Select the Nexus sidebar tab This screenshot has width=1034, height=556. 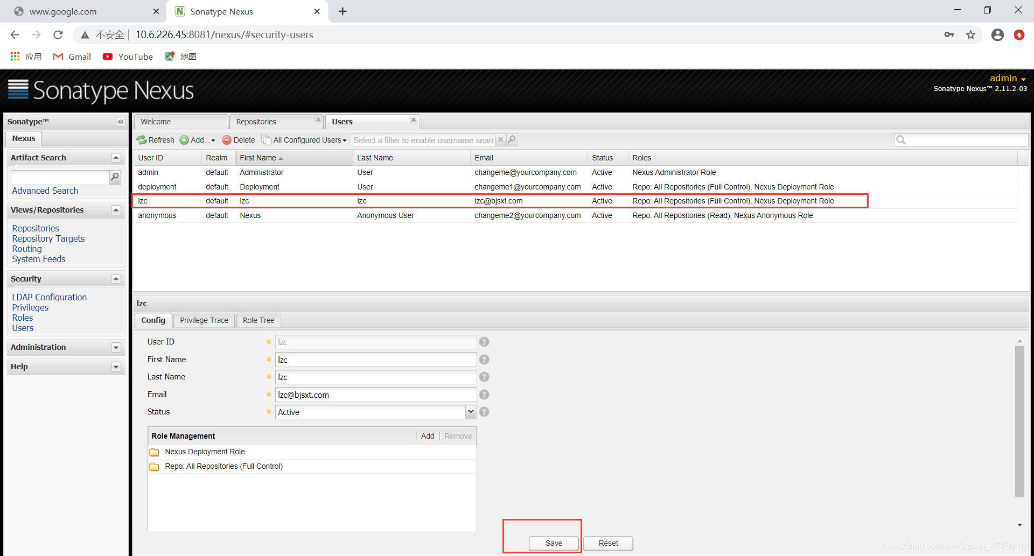click(24, 138)
